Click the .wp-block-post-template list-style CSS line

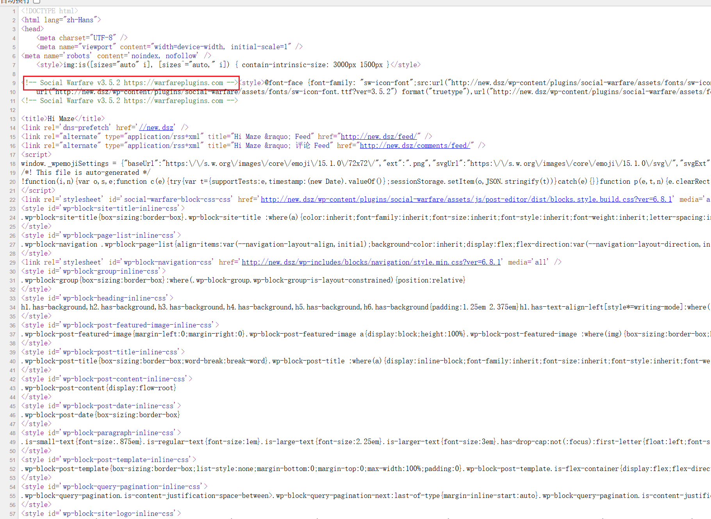(366, 469)
